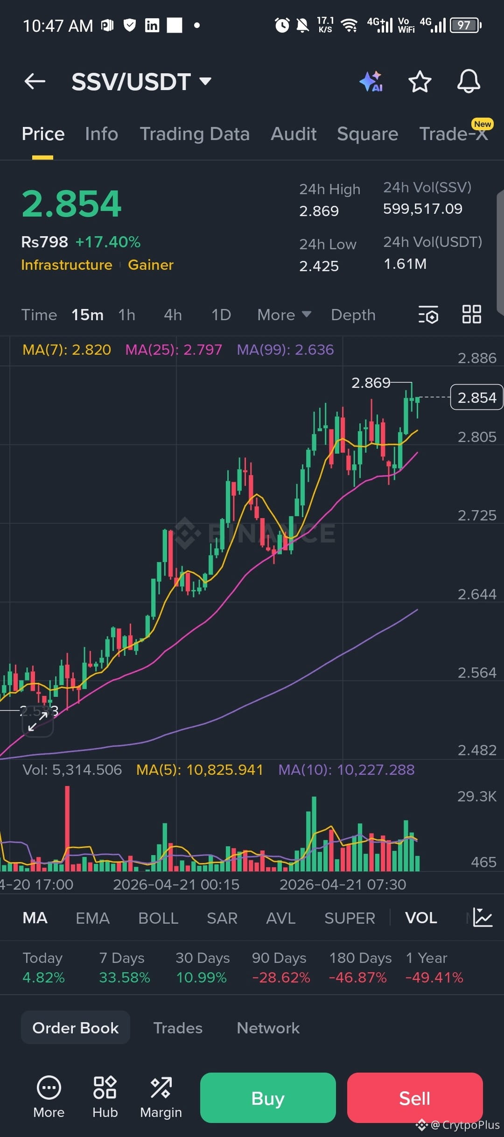Screen dimensions: 504x1137
Task: Tap the MA(25): 2.797 legend
Action: (x=174, y=350)
